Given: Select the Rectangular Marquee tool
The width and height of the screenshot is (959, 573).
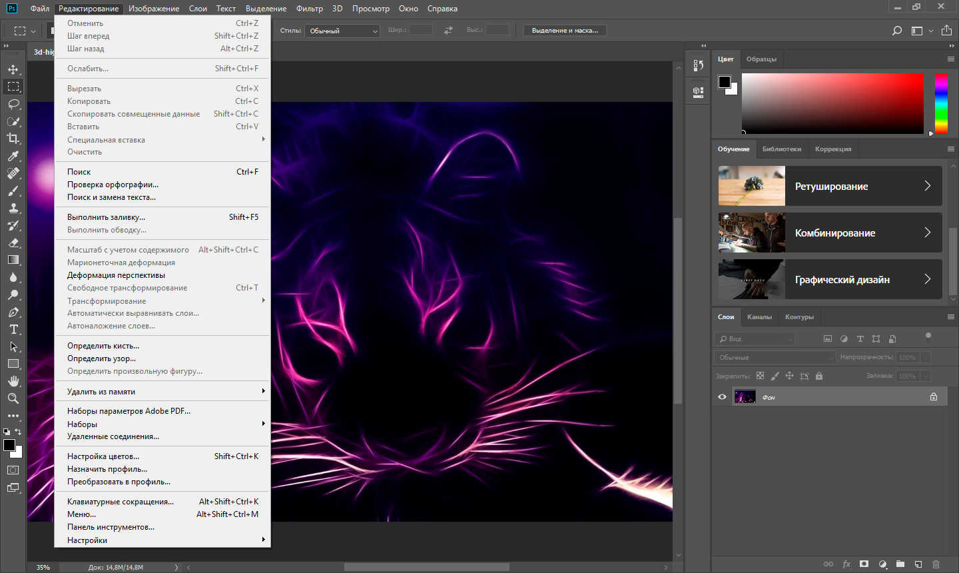Looking at the screenshot, I should (13, 87).
